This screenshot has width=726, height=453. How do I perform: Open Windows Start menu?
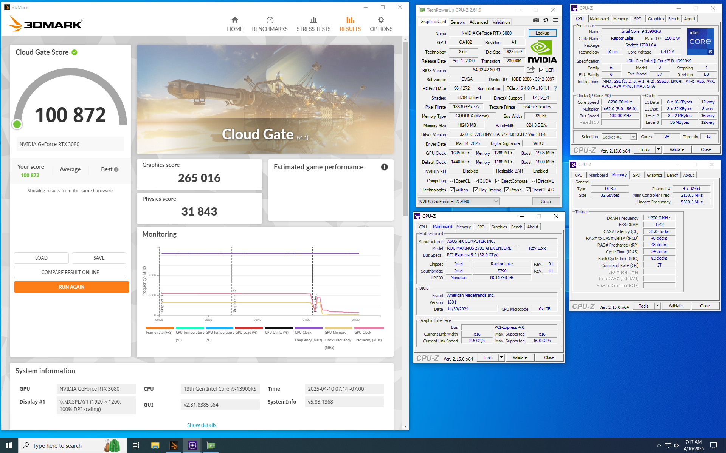9,445
